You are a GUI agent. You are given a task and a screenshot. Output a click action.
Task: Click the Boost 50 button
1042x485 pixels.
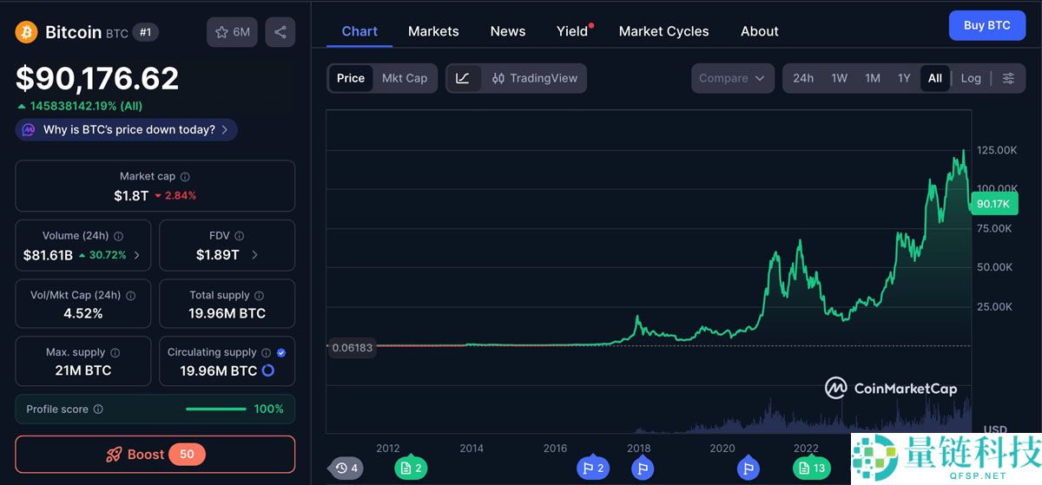pyautogui.click(x=155, y=455)
